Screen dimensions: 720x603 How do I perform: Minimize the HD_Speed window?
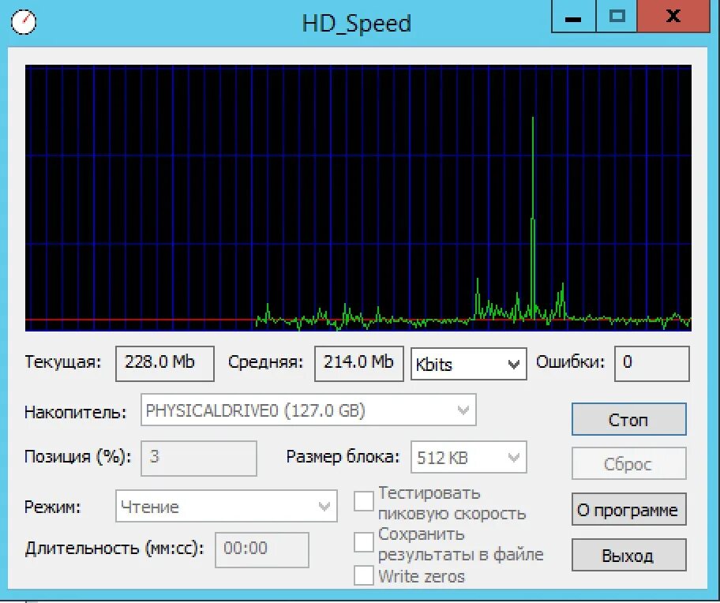click(x=573, y=17)
